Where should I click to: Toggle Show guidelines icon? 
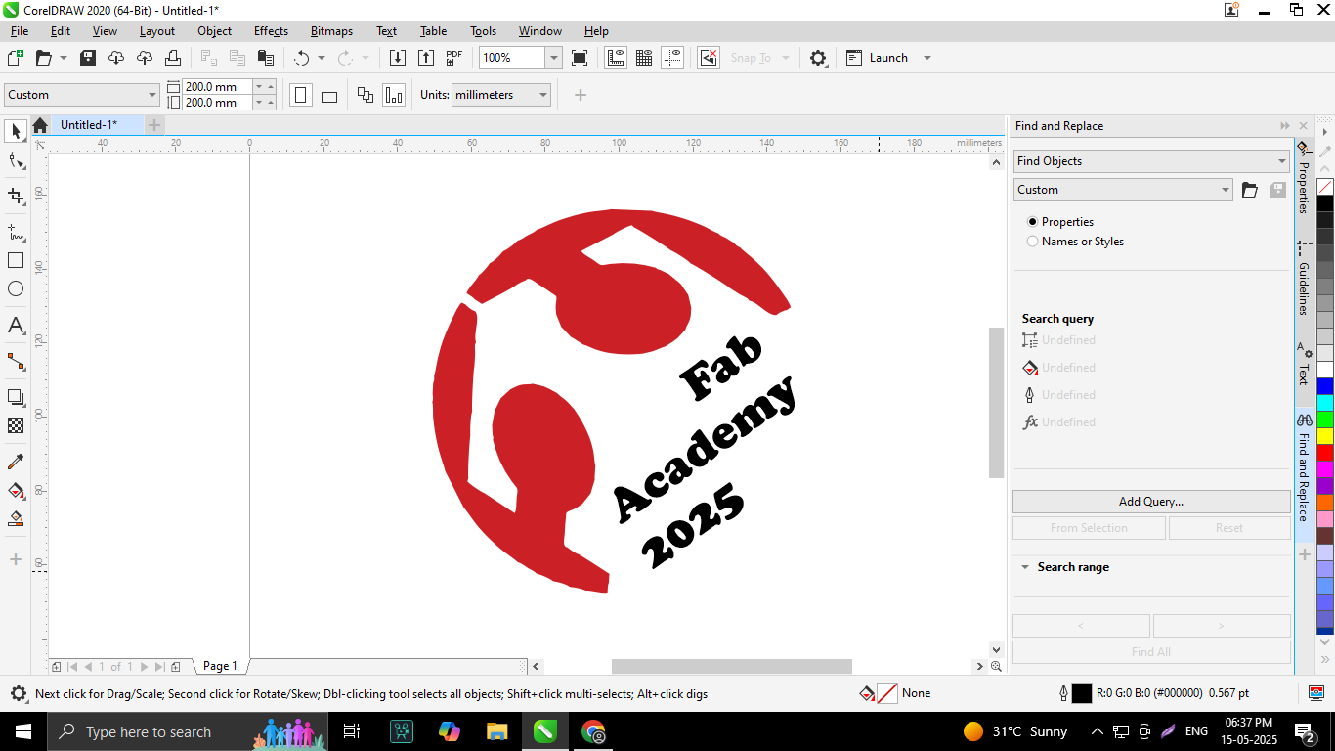coord(672,58)
